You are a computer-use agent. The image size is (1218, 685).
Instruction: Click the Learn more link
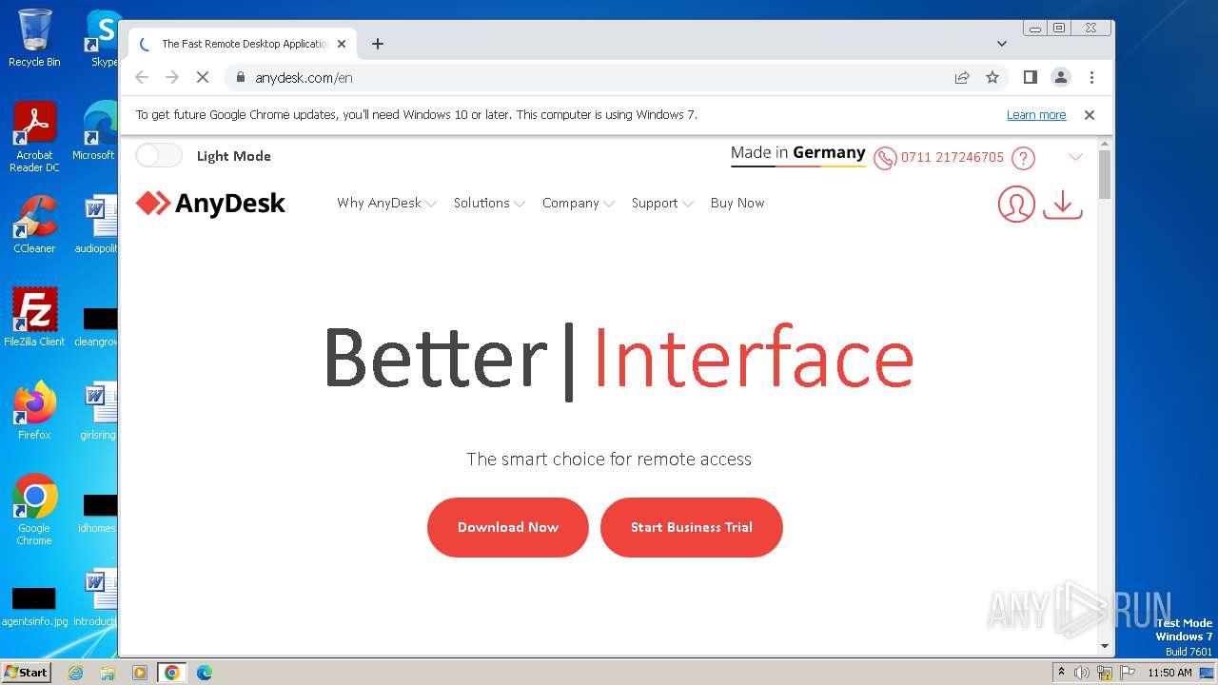click(x=1036, y=115)
